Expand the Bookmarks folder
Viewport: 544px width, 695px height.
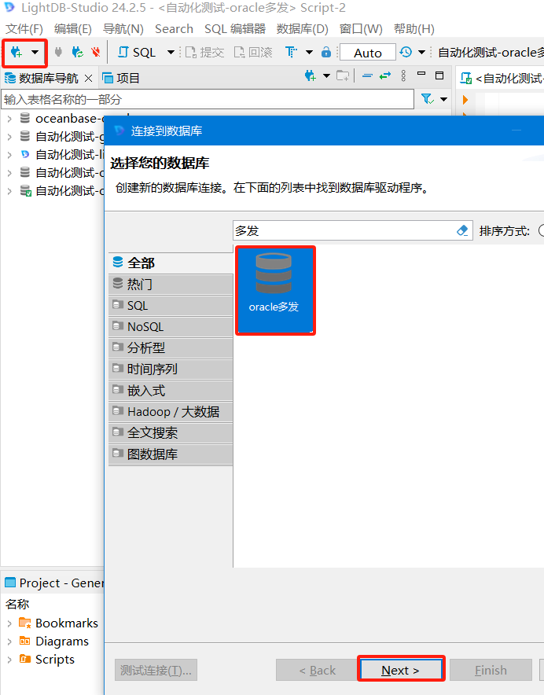click(x=9, y=623)
